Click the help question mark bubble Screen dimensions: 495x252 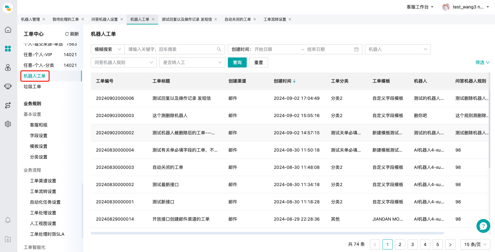pos(483,226)
